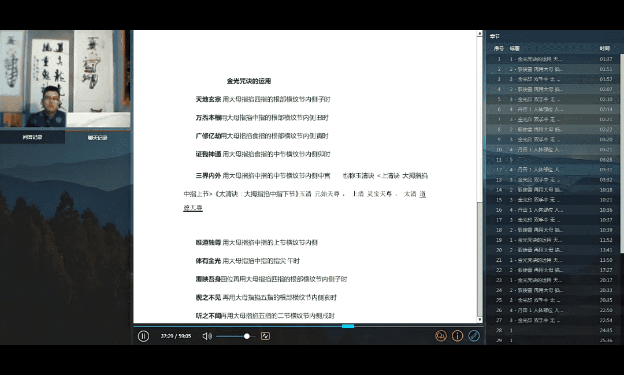Open the info circle icon
624x375 pixels.
pyautogui.click(x=458, y=336)
